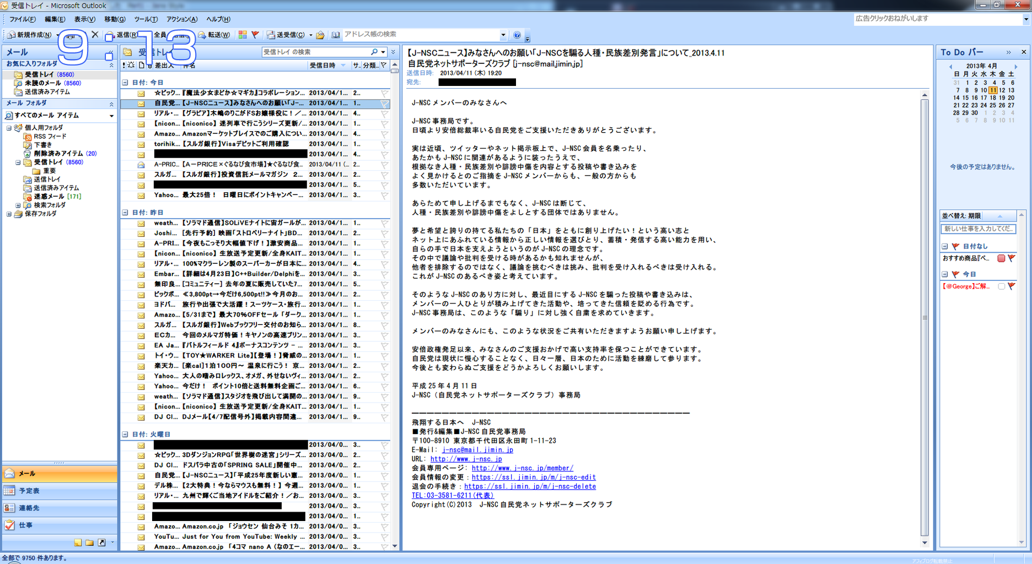Image resolution: width=1032 pixels, height=564 pixels.
Task: Go to previous month in calendar
Action: pyautogui.click(x=950, y=66)
